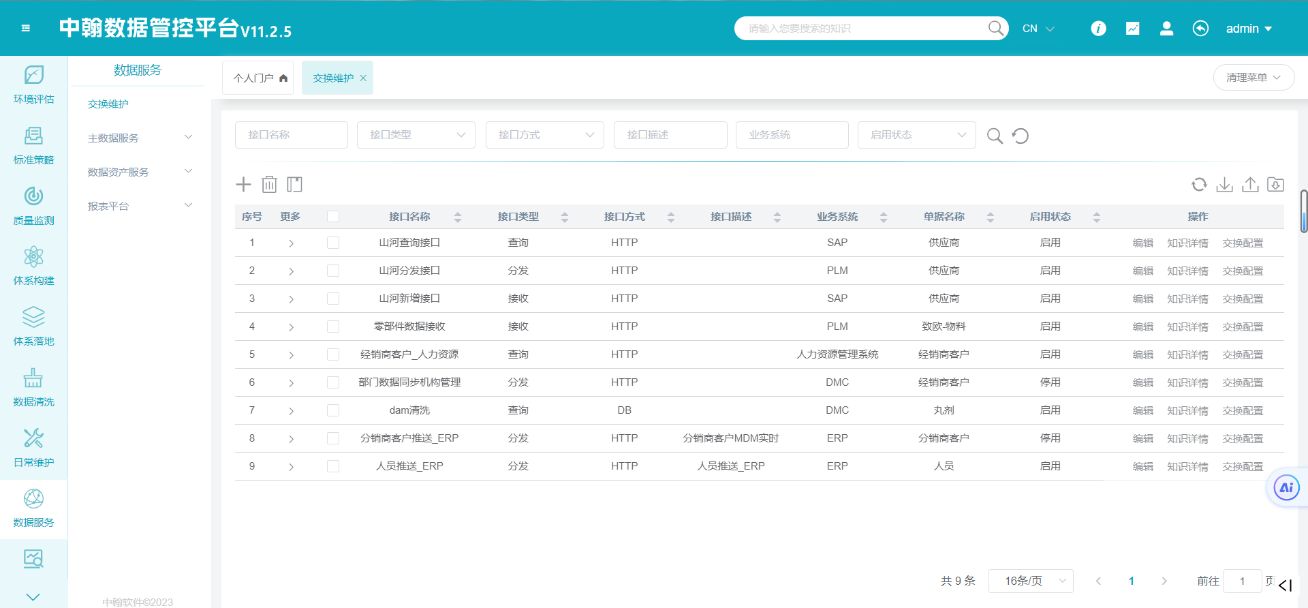
Task: Open 日常维护 sidebar module
Action: point(33,449)
